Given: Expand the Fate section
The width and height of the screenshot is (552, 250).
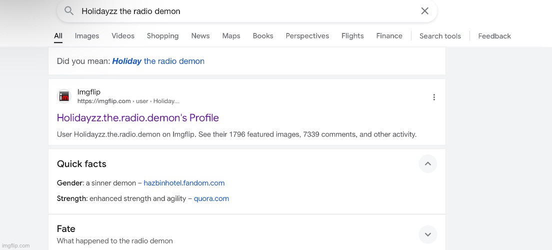Looking at the screenshot, I should 427,234.
